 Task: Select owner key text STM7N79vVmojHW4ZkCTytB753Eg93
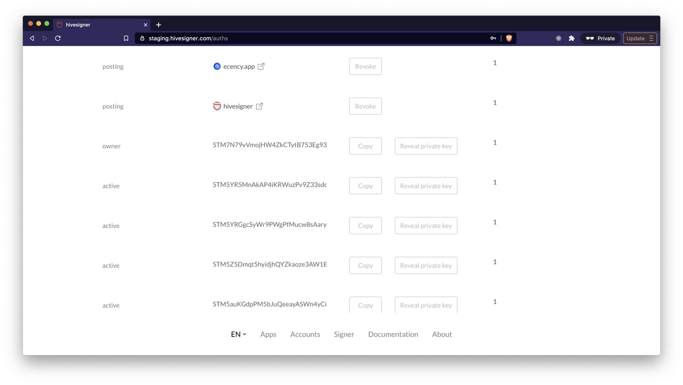click(x=269, y=145)
